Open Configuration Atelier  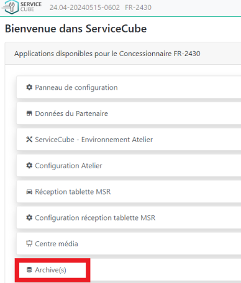pyautogui.click(x=129, y=165)
